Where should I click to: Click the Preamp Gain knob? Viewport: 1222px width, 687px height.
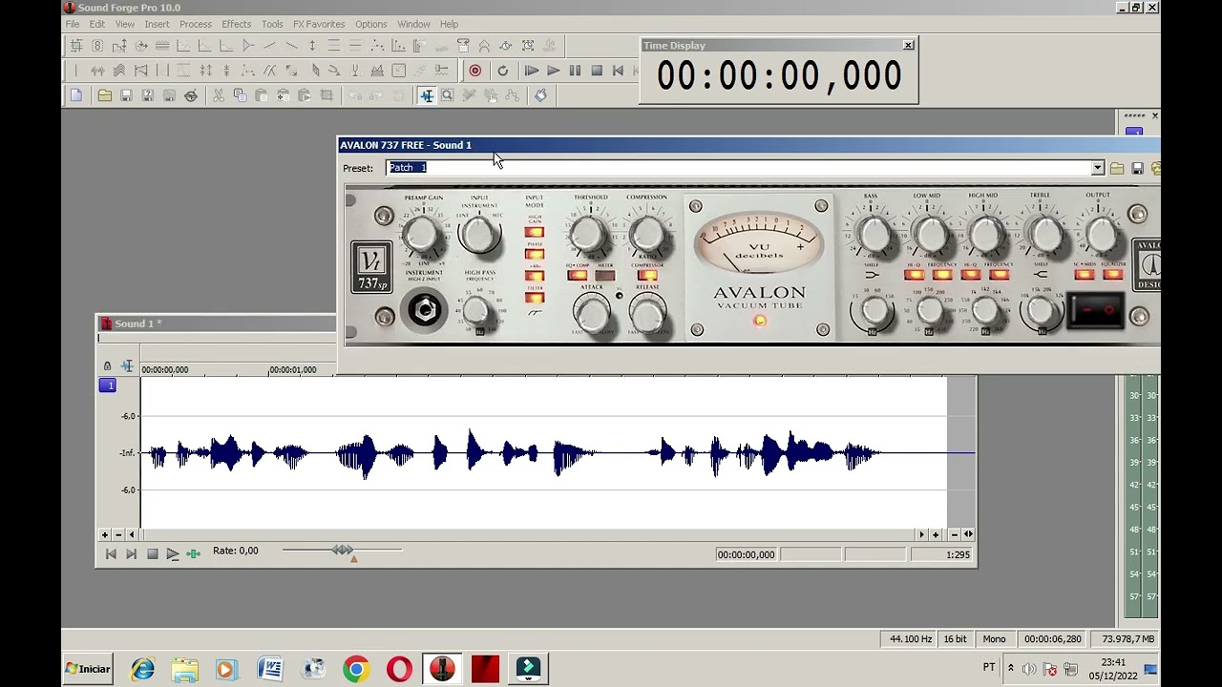click(421, 234)
